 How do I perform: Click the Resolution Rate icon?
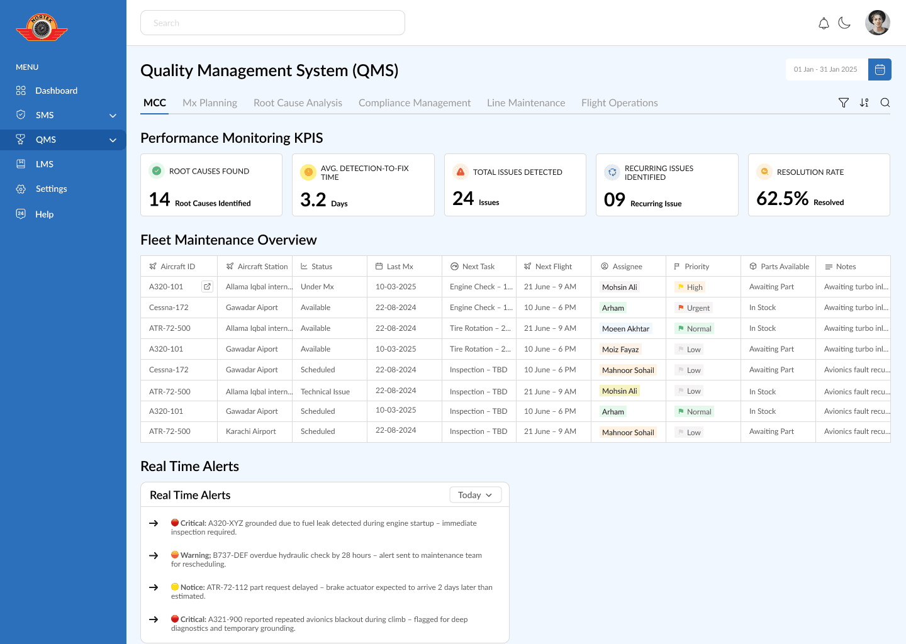coord(764,172)
